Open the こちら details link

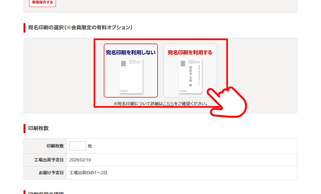(x=168, y=104)
